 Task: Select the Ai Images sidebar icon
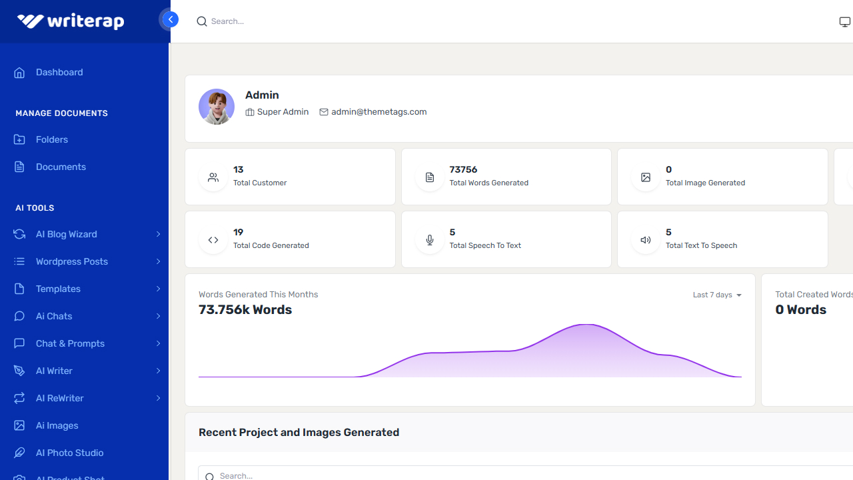(19, 425)
